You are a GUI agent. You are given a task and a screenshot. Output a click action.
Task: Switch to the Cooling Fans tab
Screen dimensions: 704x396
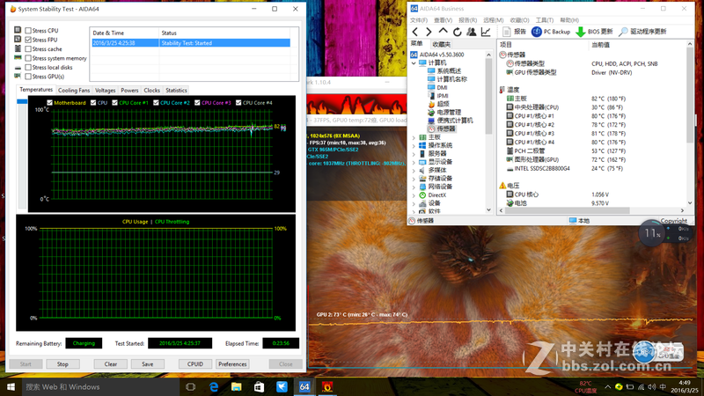click(x=74, y=90)
